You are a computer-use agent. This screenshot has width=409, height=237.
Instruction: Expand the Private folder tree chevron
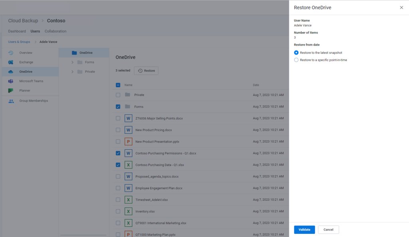73,72
